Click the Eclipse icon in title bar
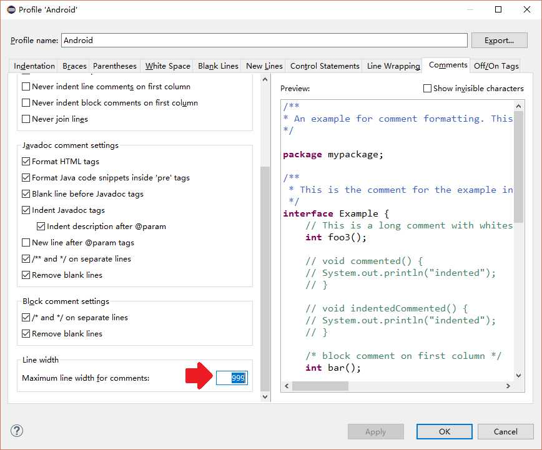 [11, 10]
